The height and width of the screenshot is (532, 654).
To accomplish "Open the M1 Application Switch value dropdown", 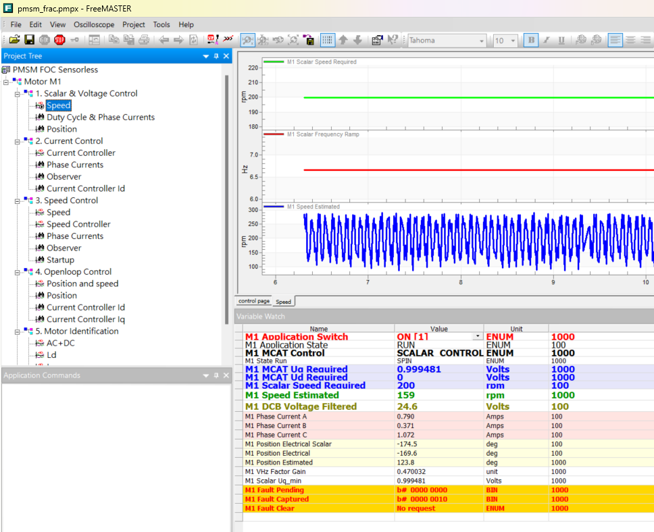I will point(478,336).
